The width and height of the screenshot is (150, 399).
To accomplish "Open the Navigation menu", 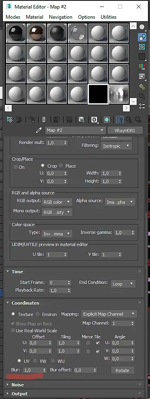I will (61, 17).
